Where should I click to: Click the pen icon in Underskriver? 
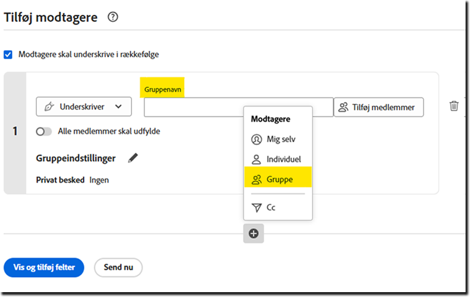[49, 107]
